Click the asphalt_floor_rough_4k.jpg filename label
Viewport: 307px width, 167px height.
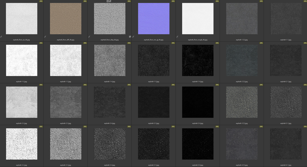tap(198, 40)
